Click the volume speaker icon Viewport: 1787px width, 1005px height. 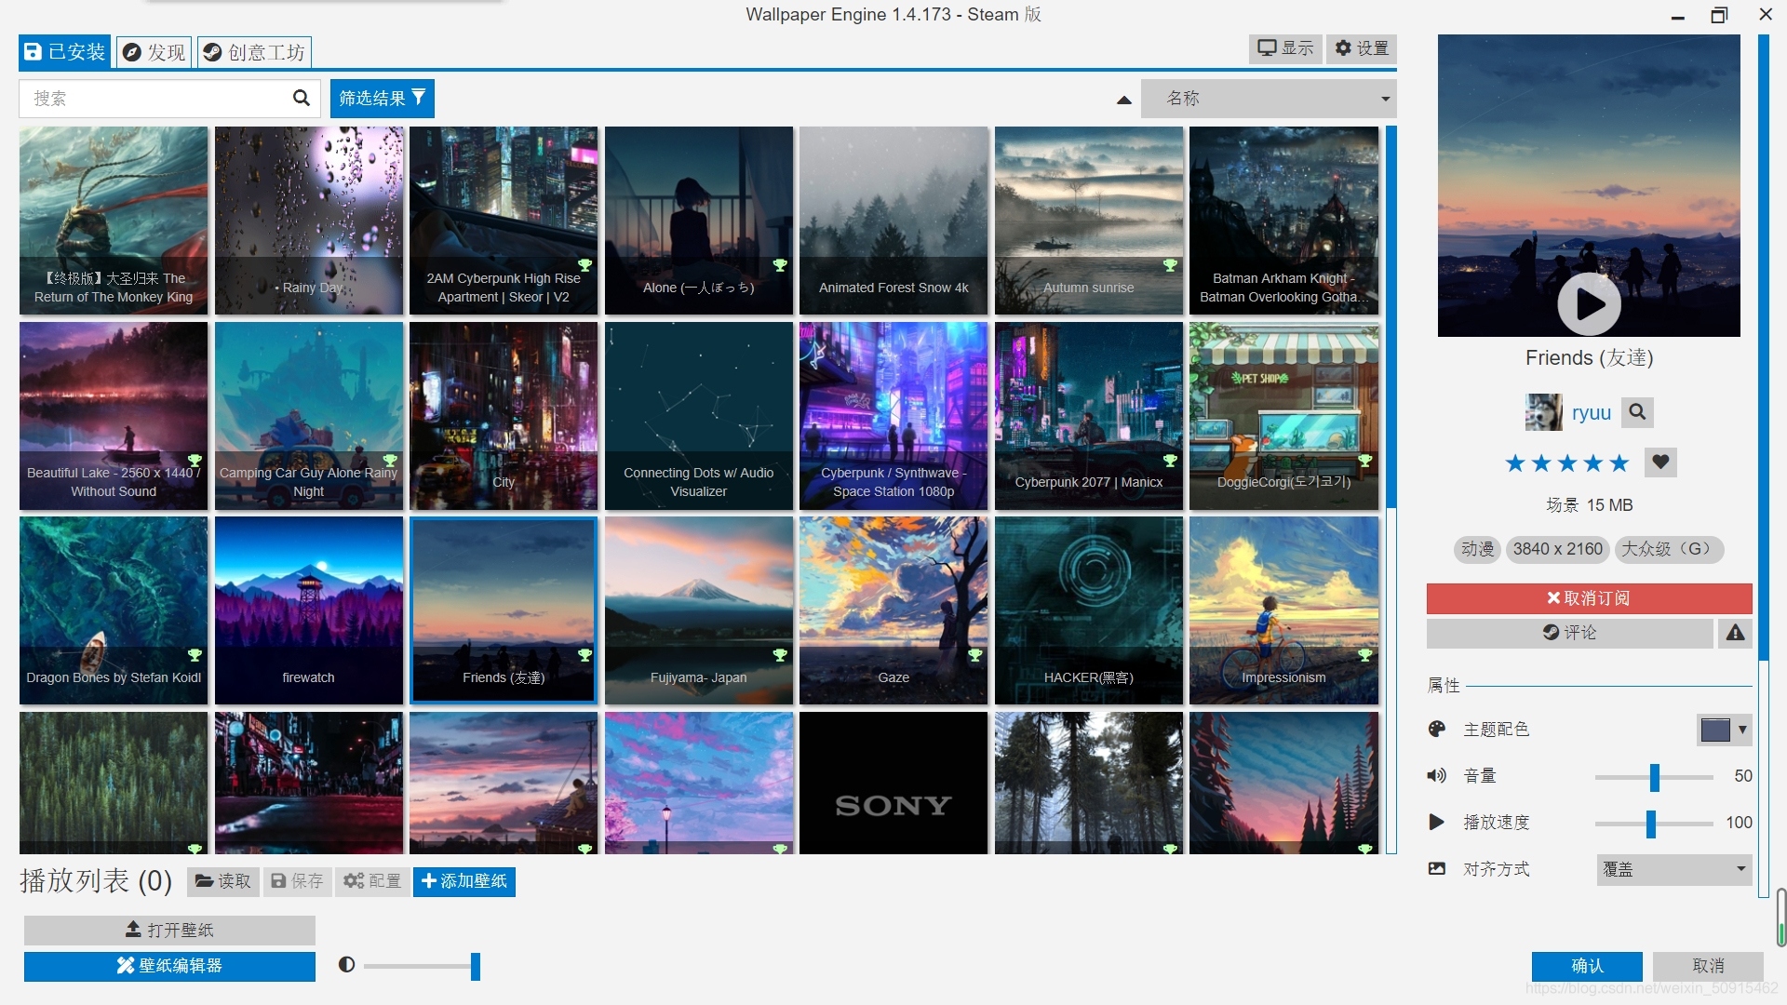tap(1437, 776)
